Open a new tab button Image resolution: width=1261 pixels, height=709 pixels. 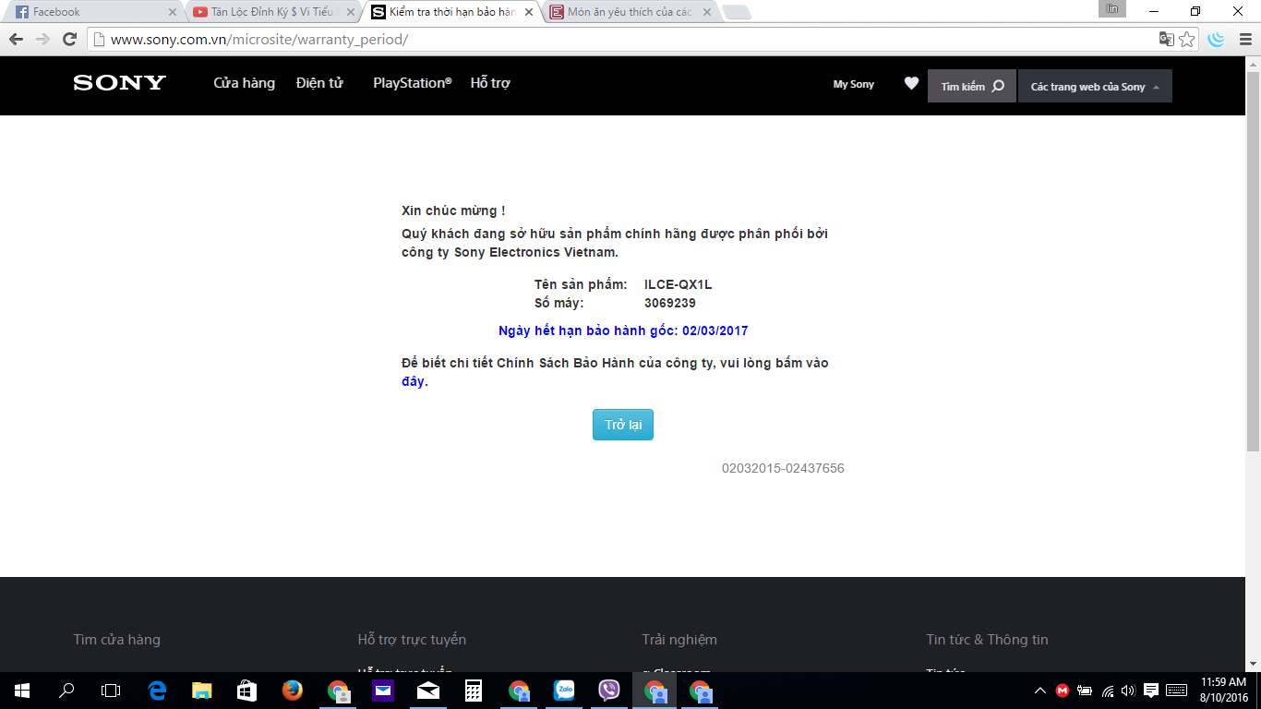(737, 12)
